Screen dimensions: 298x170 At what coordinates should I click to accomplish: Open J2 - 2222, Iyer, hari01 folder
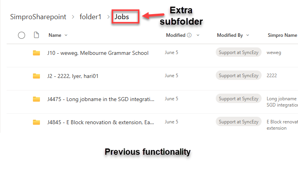pos(73,76)
